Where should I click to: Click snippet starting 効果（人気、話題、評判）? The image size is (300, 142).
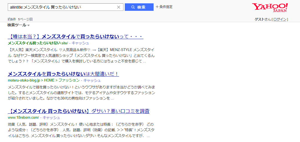point(81,130)
